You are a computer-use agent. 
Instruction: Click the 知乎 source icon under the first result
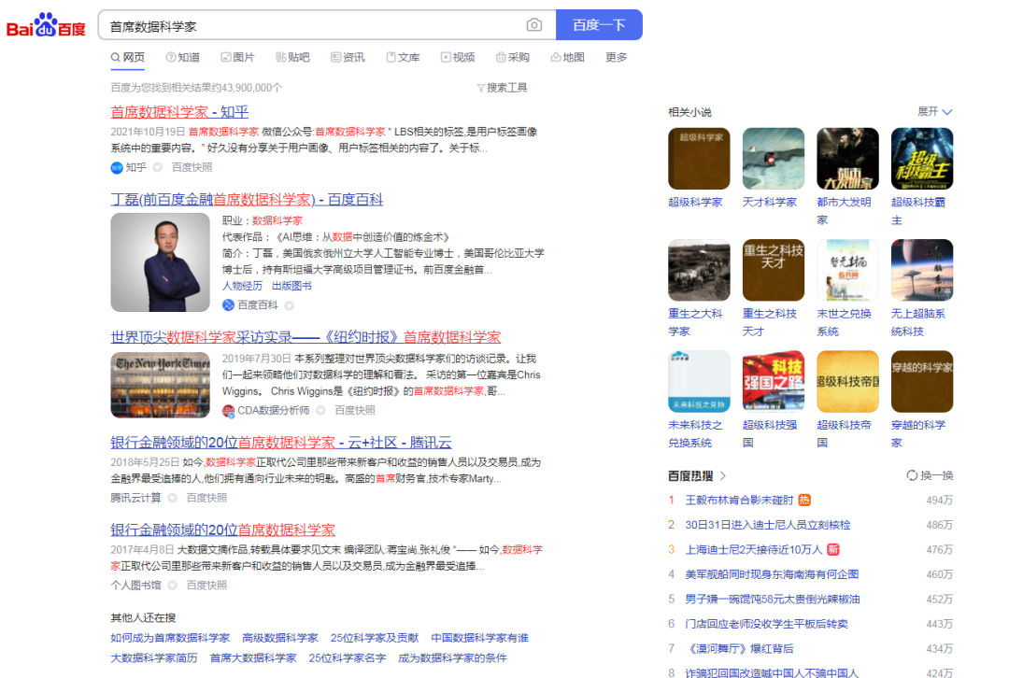[x=116, y=167]
